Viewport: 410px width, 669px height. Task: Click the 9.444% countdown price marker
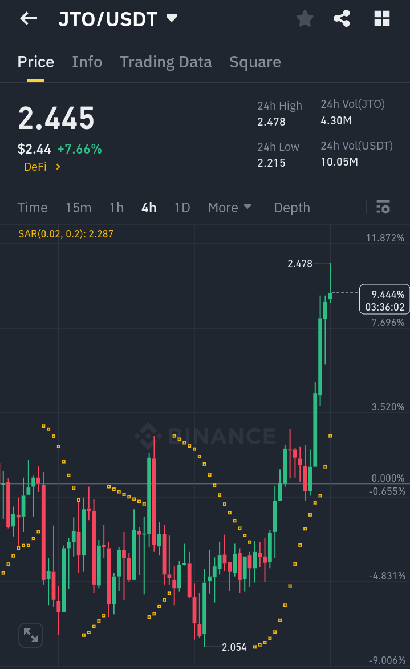[x=384, y=299]
